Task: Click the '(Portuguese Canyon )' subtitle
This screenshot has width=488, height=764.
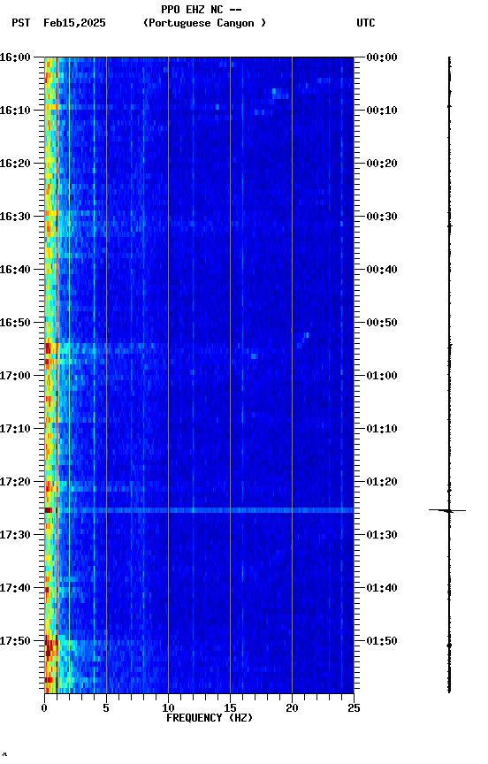Action: (204, 23)
